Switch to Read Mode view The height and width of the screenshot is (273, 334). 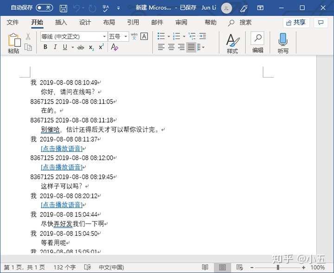205,267
